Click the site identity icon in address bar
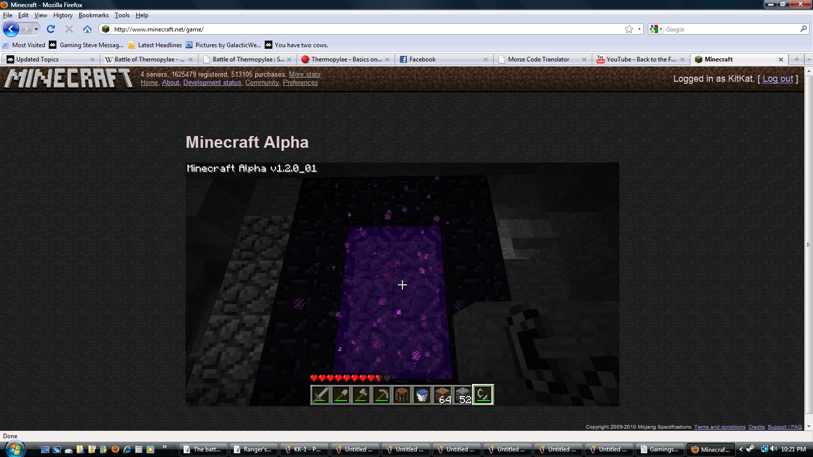 point(106,29)
